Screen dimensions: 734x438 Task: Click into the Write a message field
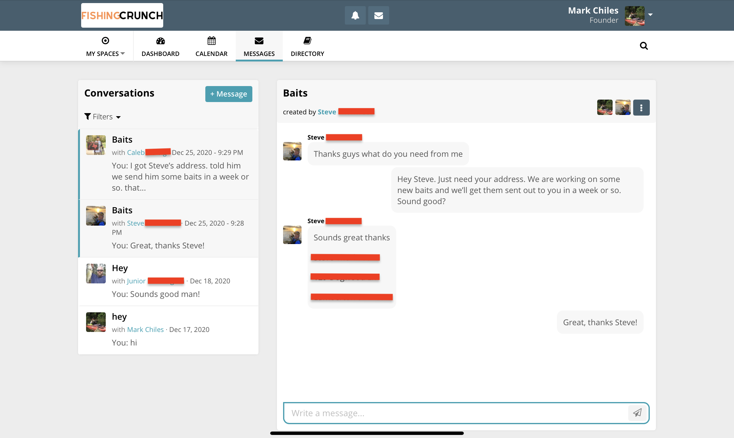455,413
